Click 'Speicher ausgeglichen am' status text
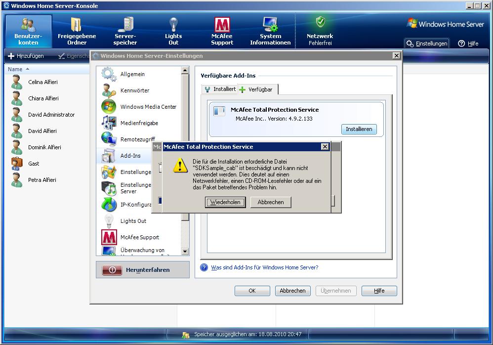493x345 pixels. [x=248, y=334]
